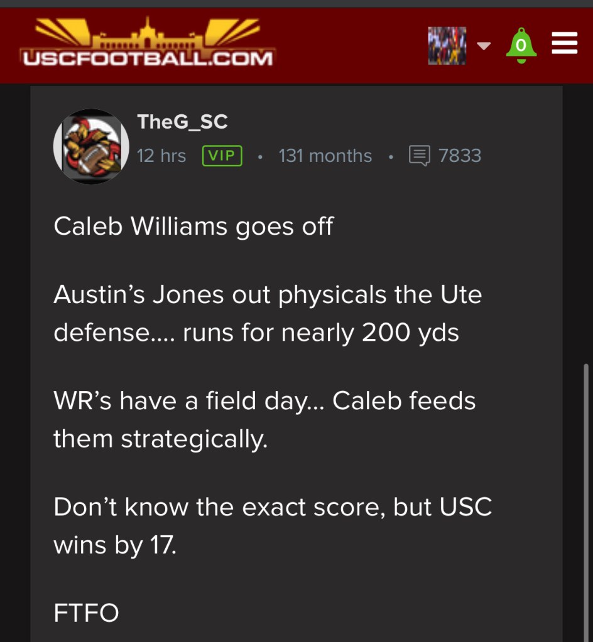Image resolution: width=593 pixels, height=642 pixels.
Task: Click the 12 hrs post timestamp
Action: point(161,156)
